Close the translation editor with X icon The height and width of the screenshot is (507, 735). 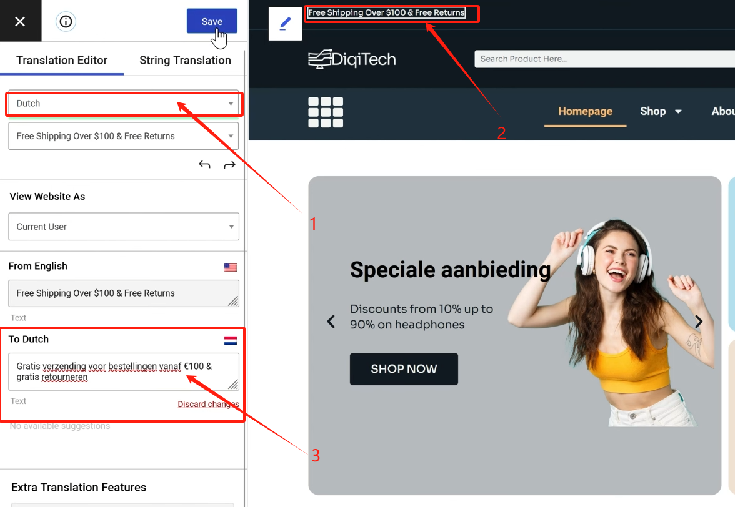pos(20,21)
